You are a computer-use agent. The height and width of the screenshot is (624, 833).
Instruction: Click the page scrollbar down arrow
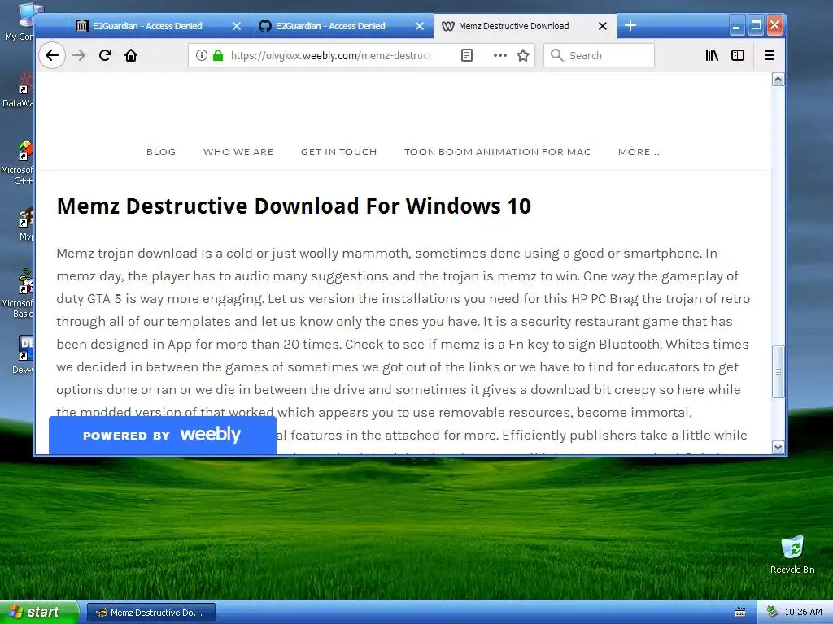click(x=778, y=448)
